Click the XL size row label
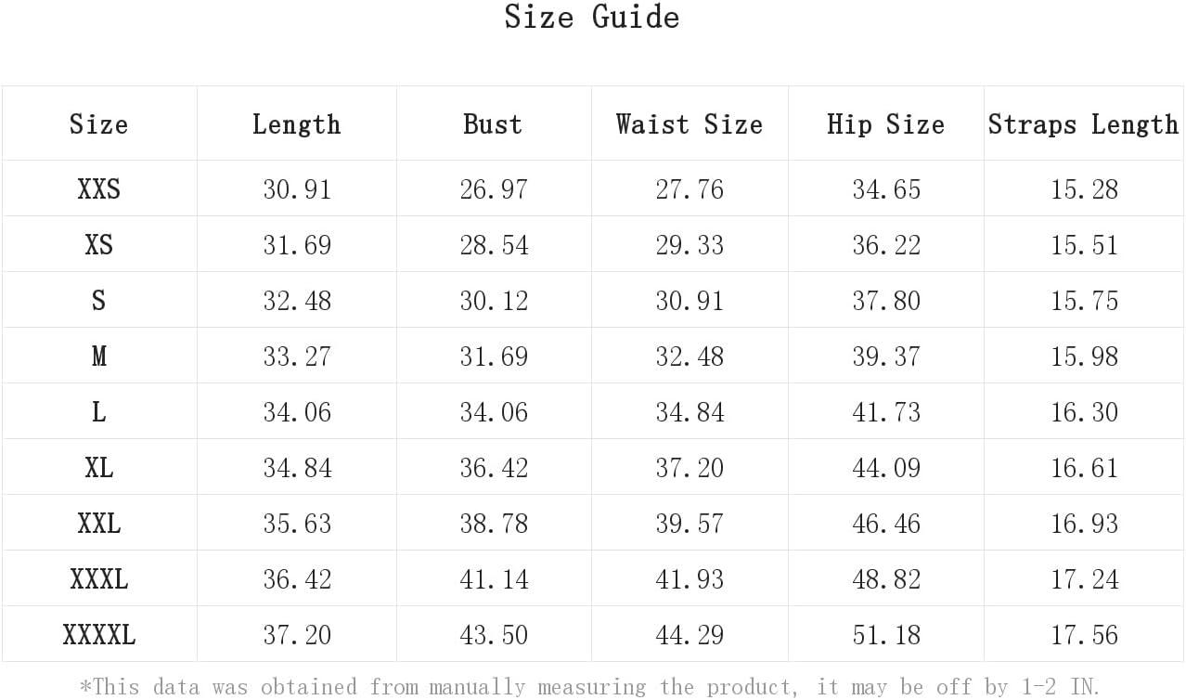Viewport: 1186px width, 700px height. (98, 468)
